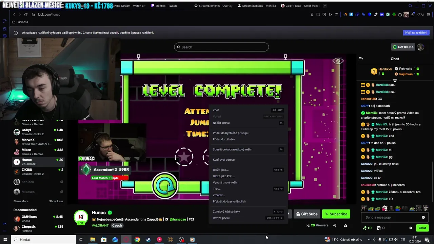Choose Přeložit do jazyka English menu entry
The height and width of the screenshot is (244, 434).
pyautogui.click(x=248, y=201)
